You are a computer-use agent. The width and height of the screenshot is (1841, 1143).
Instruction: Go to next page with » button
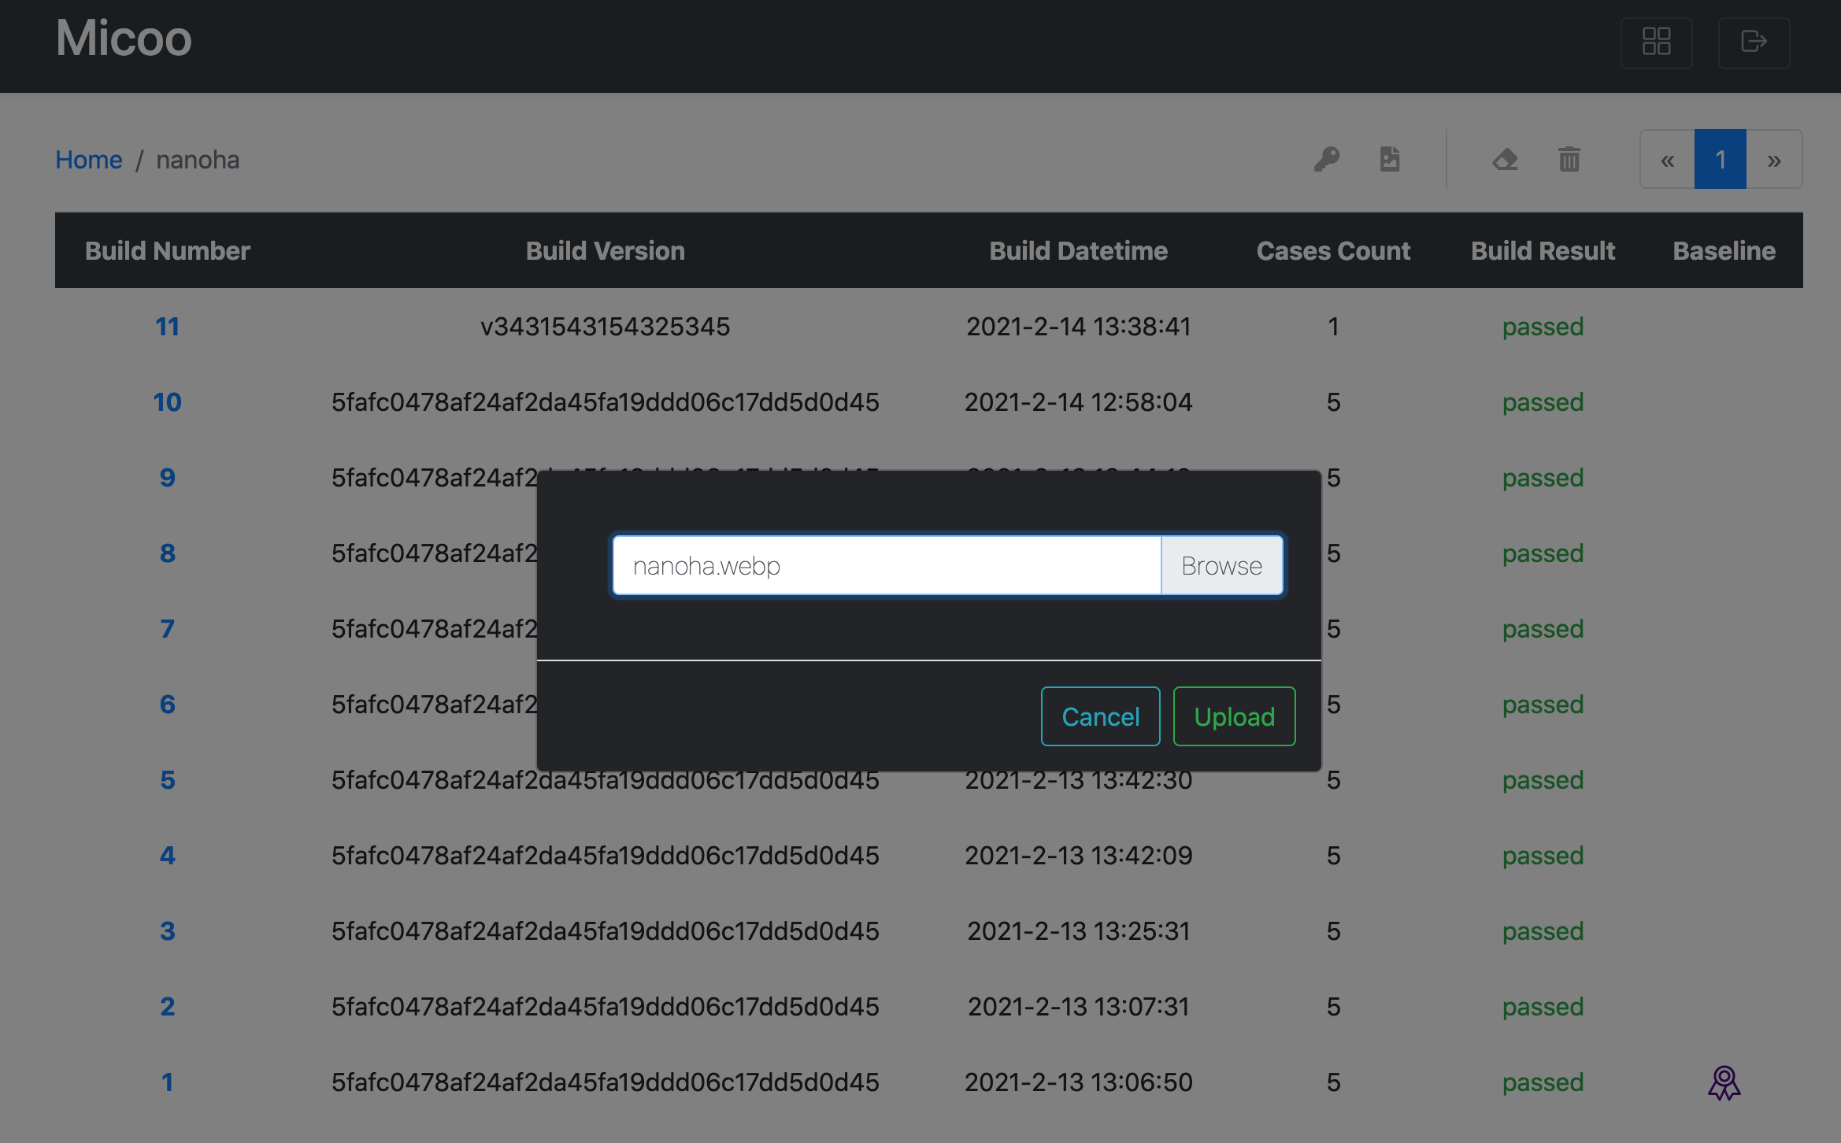pyautogui.click(x=1774, y=160)
